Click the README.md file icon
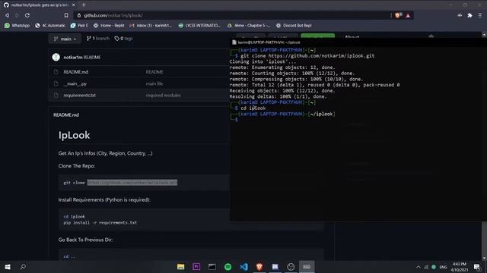Viewport: 487px width, 273px height. tap(56, 72)
